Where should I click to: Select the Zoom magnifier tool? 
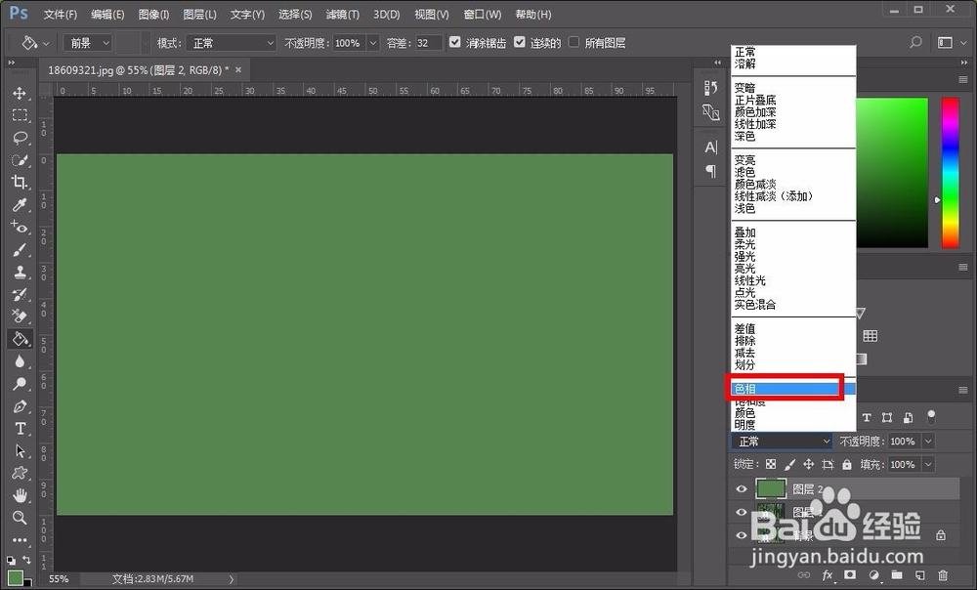click(20, 517)
